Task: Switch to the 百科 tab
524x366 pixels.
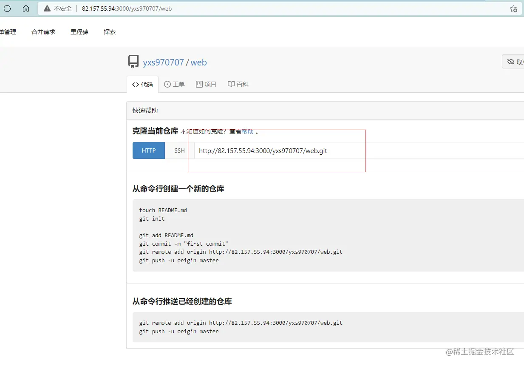Action: (238, 84)
